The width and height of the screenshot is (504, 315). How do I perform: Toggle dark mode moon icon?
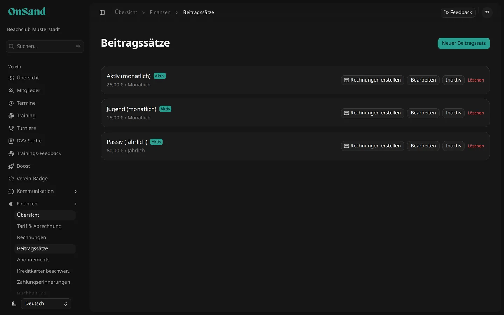tap(14, 304)
